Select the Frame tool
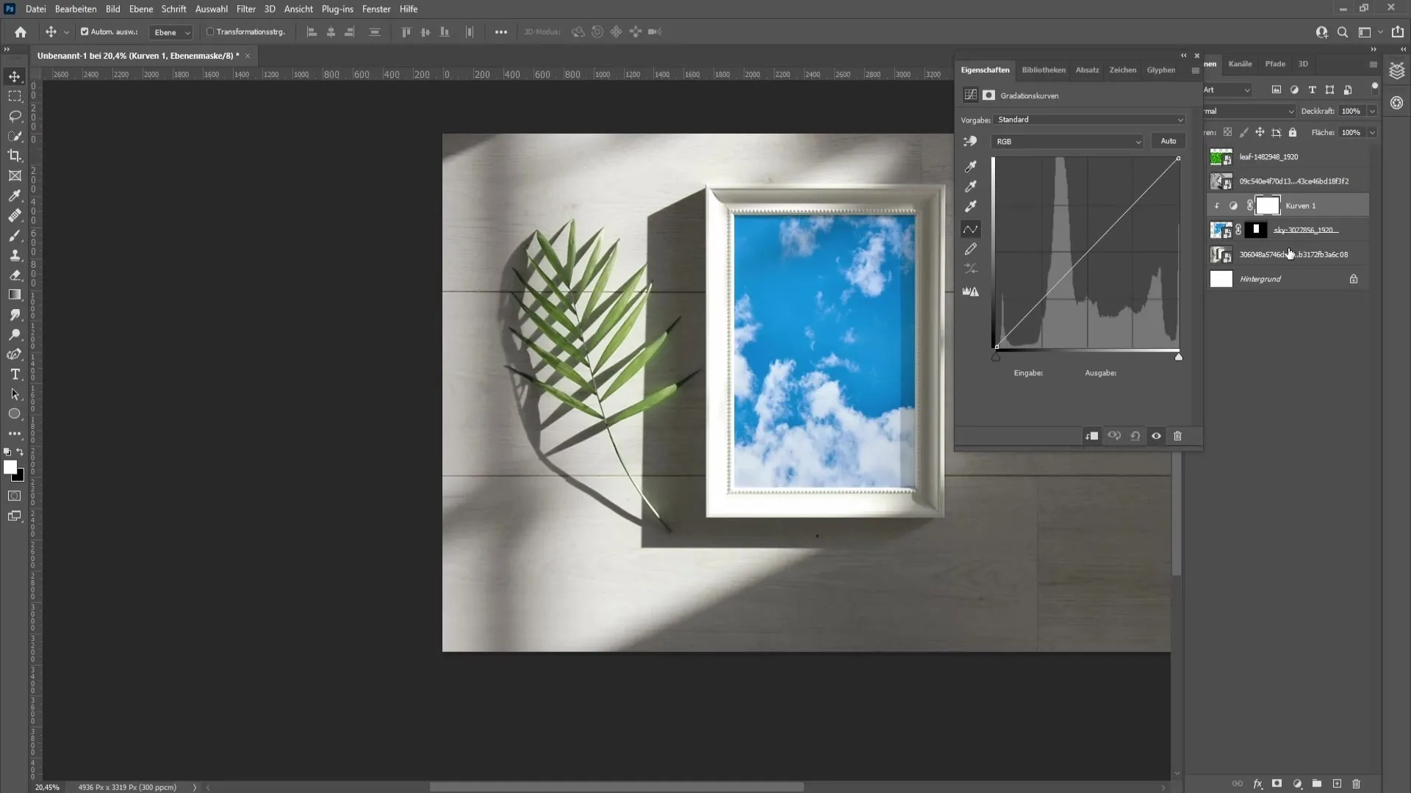The image size is (1411, 793). point(15,175)
